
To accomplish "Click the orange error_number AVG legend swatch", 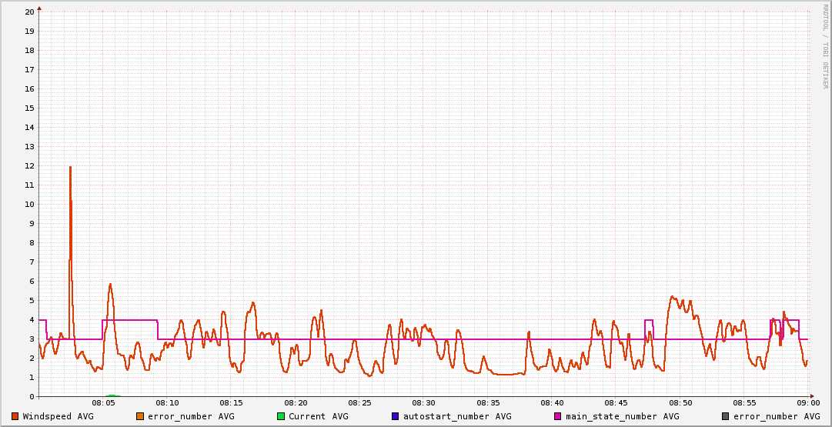I will tap(139, 416).
